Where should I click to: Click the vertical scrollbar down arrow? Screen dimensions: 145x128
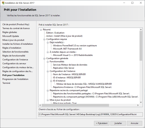[141, 102]
